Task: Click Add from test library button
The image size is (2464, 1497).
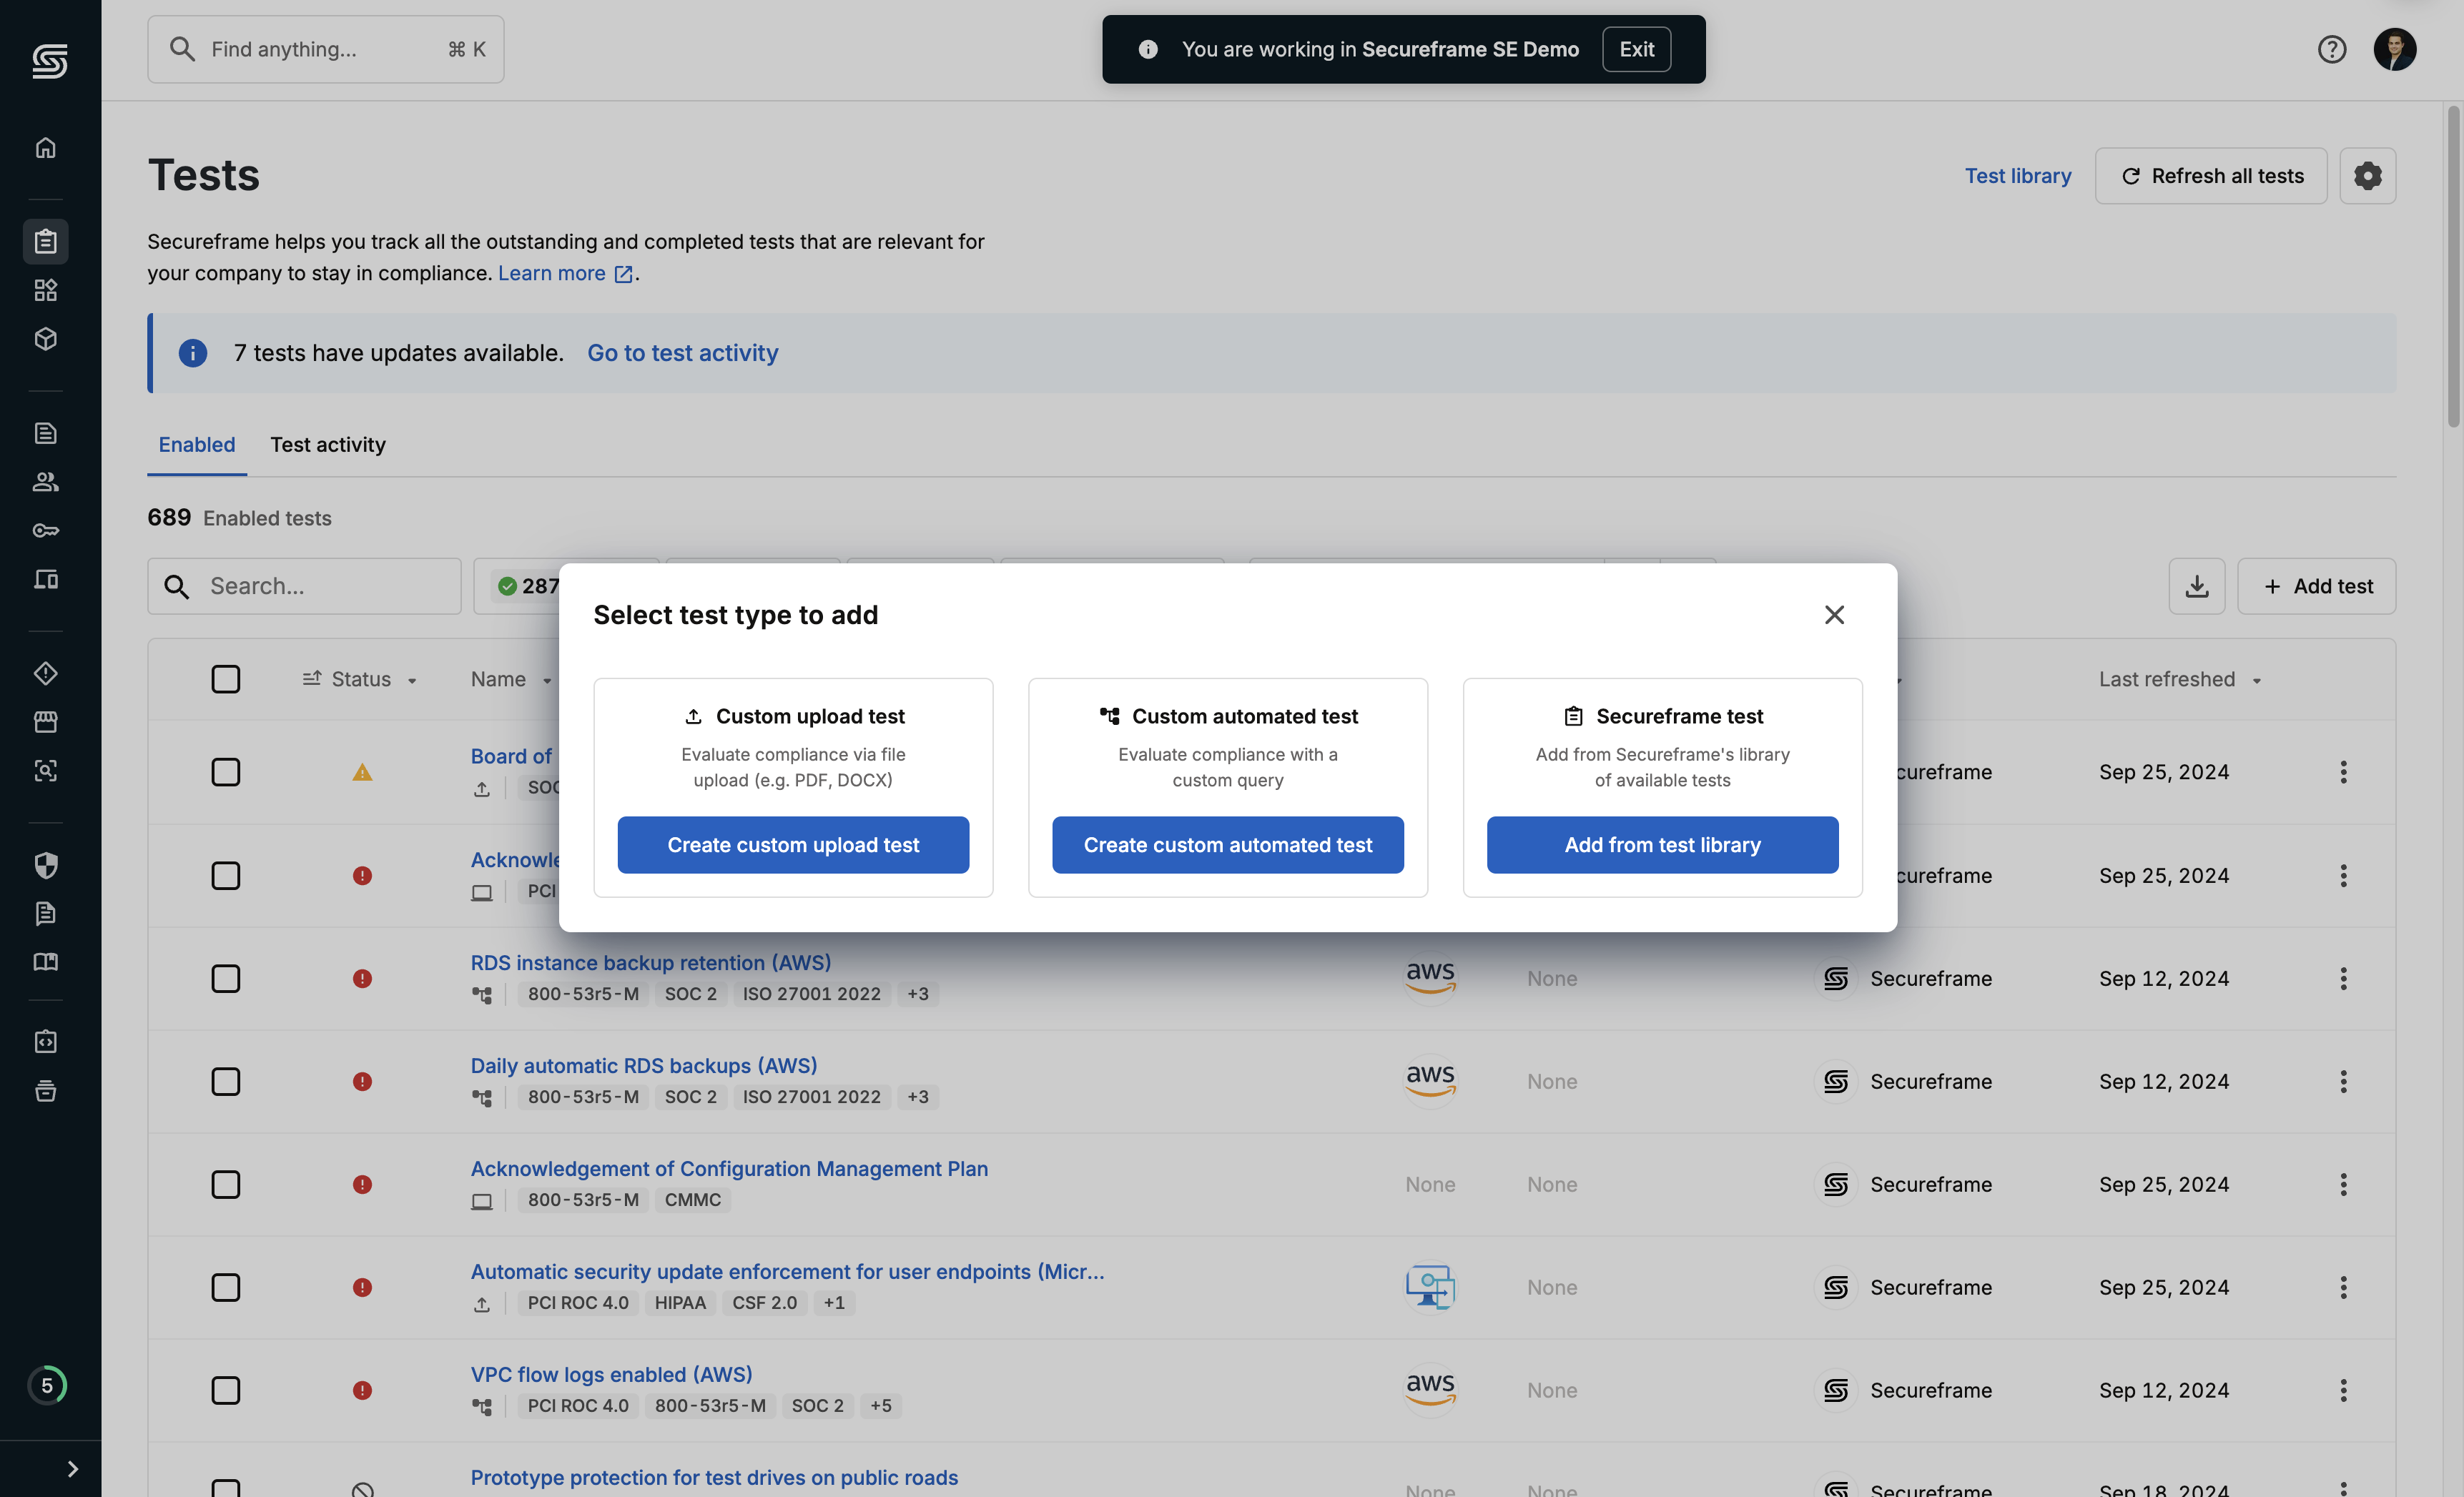Action: 1662,845
